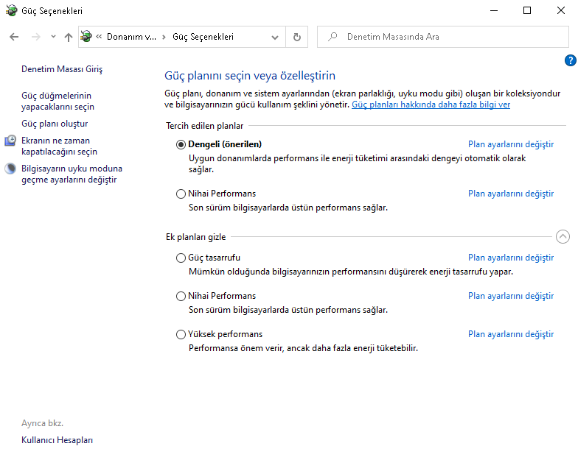Click the magnifier icon in search box
The height and width of the screenshot is (460, 578).
(332, 37)
